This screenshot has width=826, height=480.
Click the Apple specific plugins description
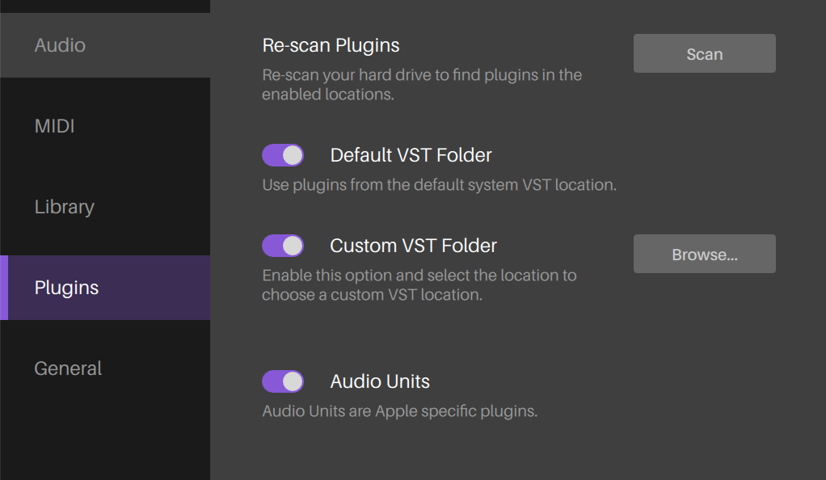tap(399, 411)
